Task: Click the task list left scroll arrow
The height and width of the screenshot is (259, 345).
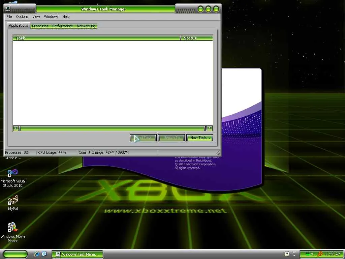Action: coord(16,128)
